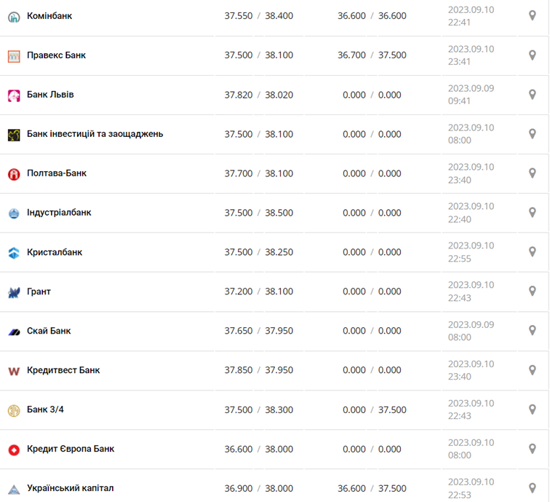
Task: Open map pin for Банк Львів
Action: [533, 95]
